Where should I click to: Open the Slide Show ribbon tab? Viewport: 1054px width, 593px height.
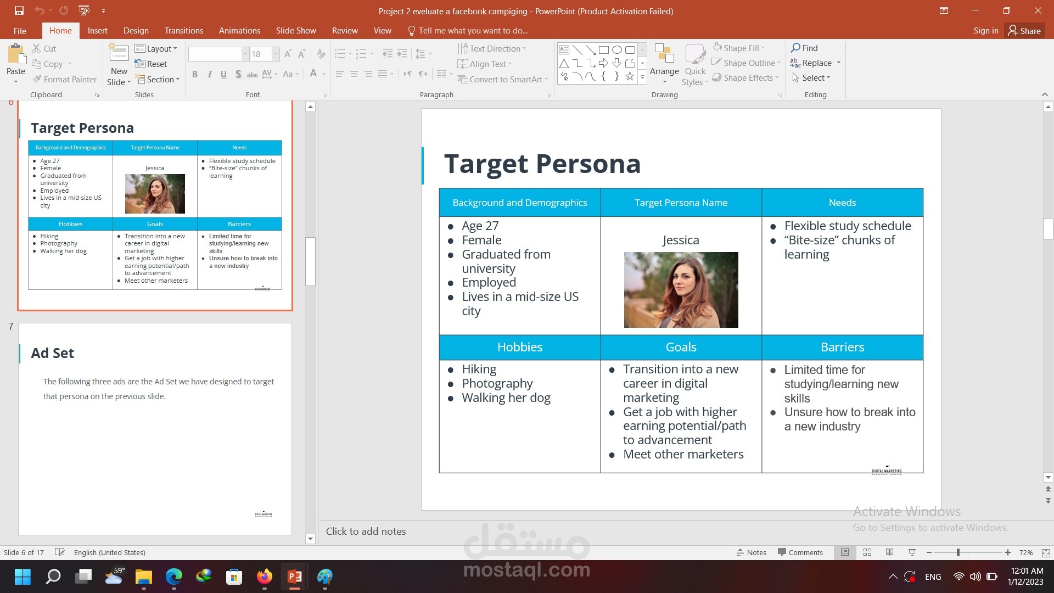tap(296, 30)
